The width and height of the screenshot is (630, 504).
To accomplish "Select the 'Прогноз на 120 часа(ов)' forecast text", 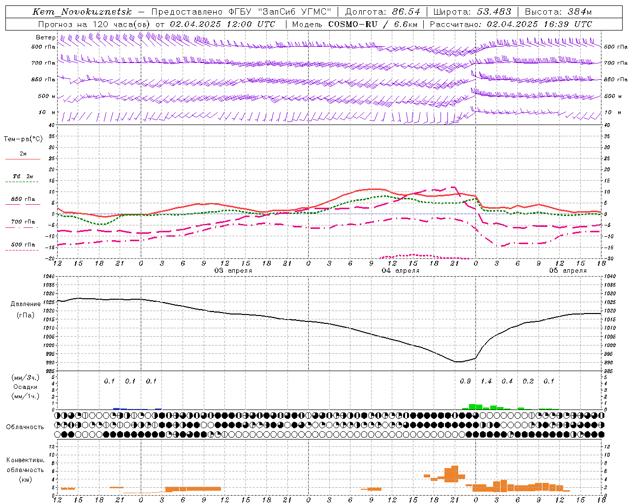I will 94,24.
